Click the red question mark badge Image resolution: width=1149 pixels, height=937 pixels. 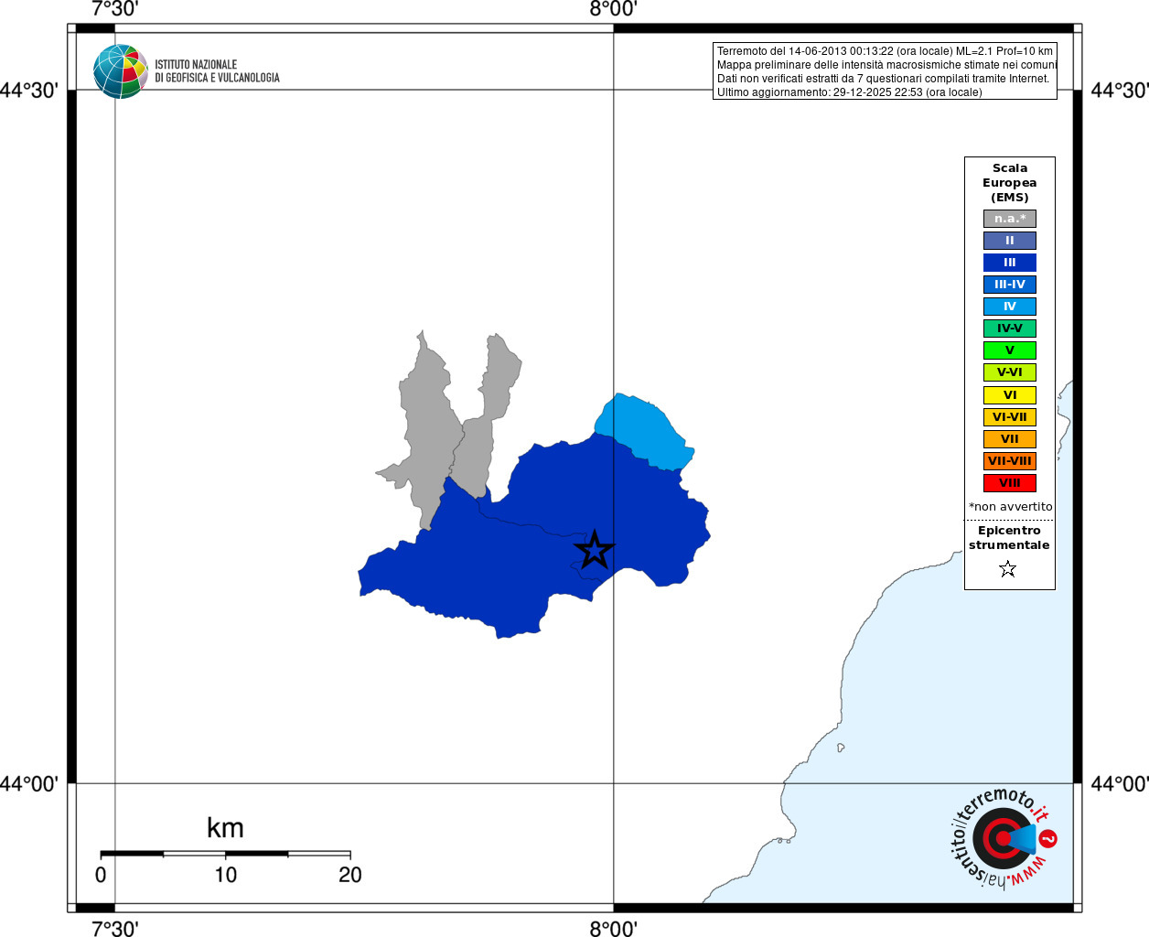point(1048,838)
